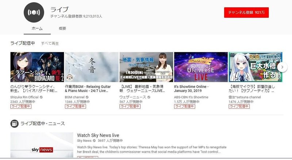Click verified badge next to BGM channel
The width and height of the screenshot is (292, 160).
(x=87, y=97)
